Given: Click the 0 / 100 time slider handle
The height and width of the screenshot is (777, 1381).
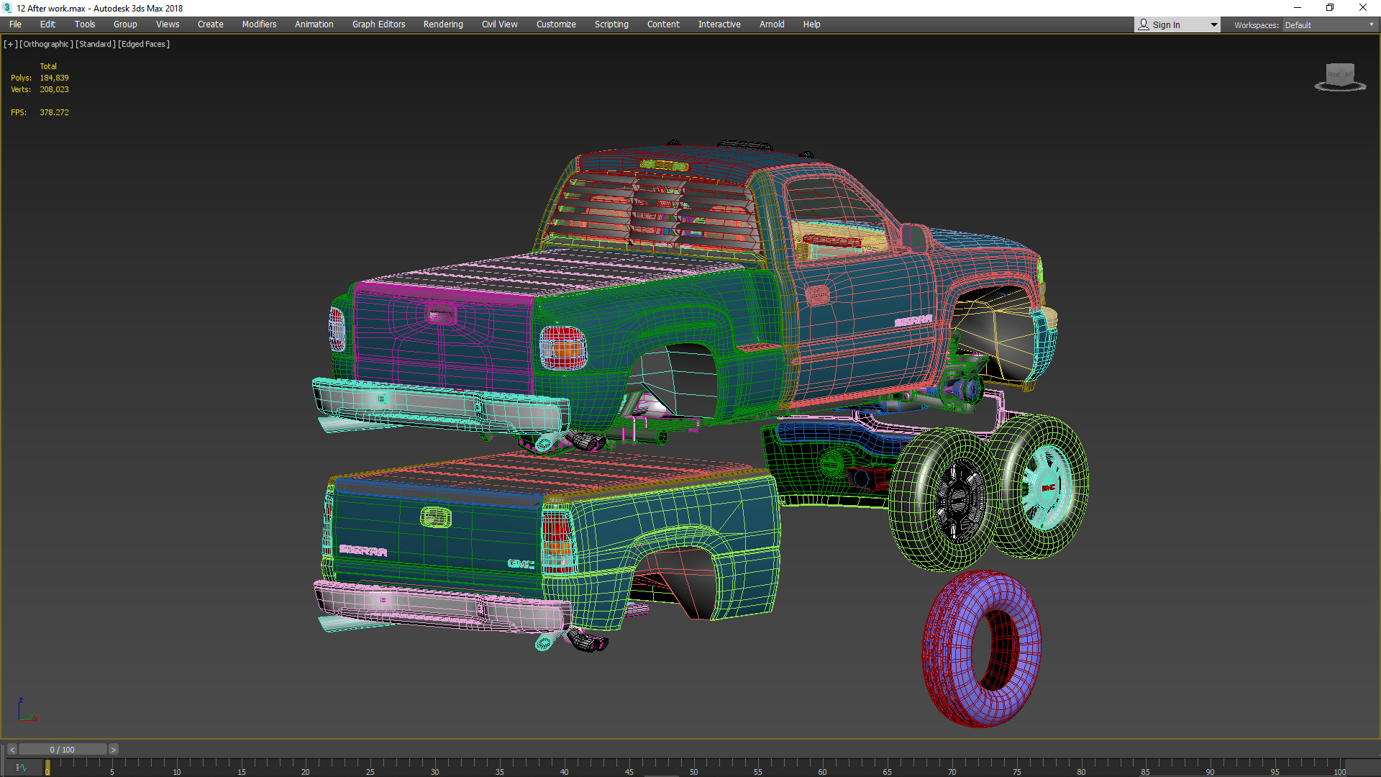Looking at the screenshot, I should (x=63, y=750).
